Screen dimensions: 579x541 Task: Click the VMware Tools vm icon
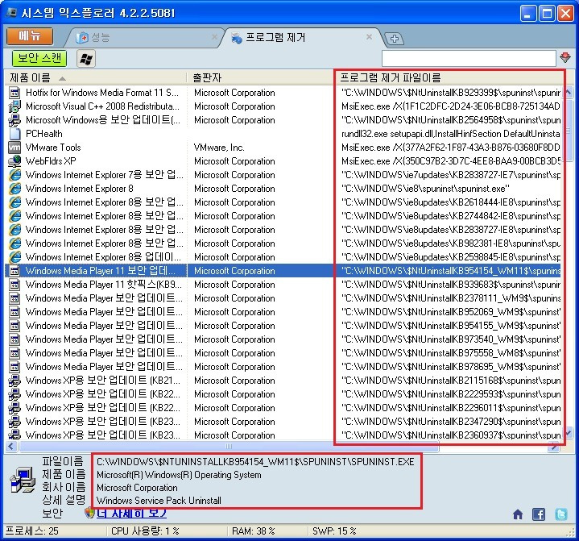[14, 148]
